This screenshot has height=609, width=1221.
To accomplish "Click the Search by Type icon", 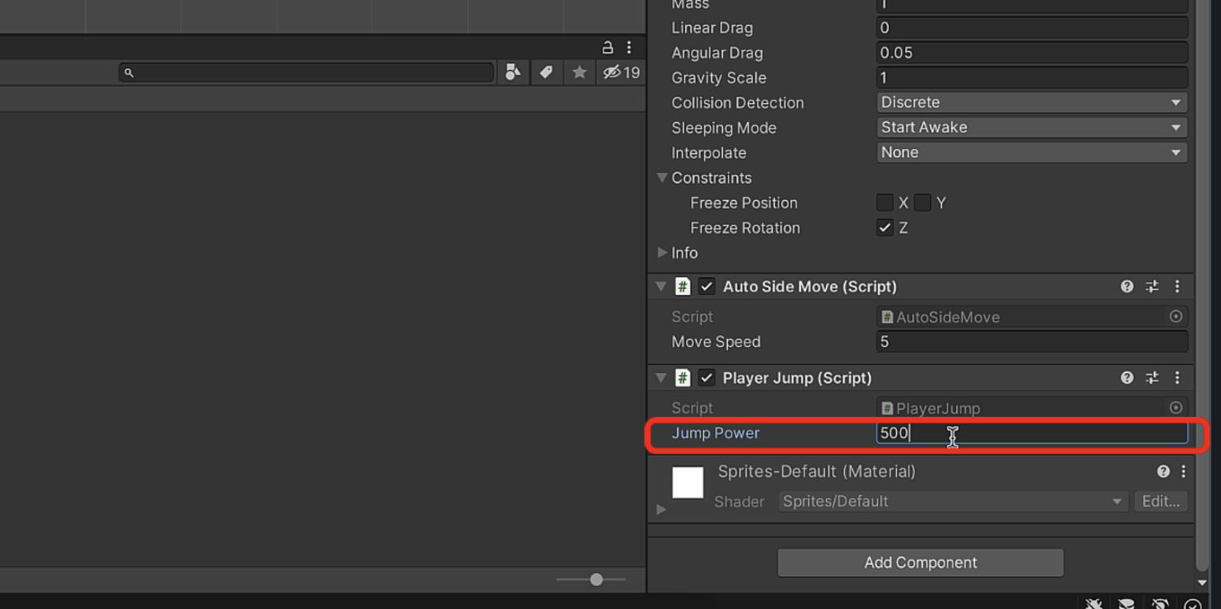I will (x=513, y=72).
